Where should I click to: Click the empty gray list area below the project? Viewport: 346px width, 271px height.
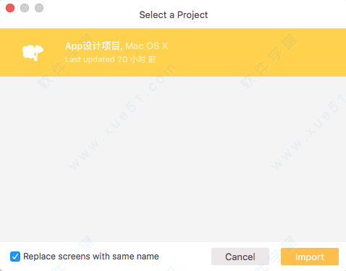pos(173,159)
